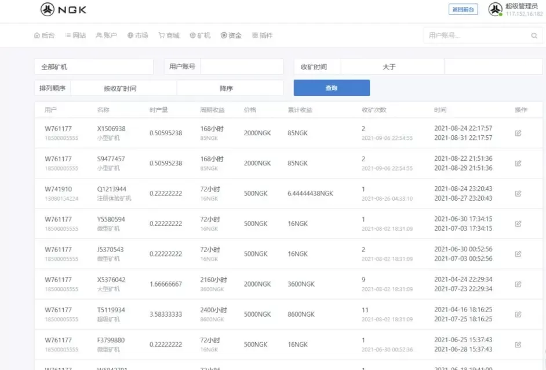Click miner name T5119934
The height and width of the screenshot is (370, 546).
[111, 310]
